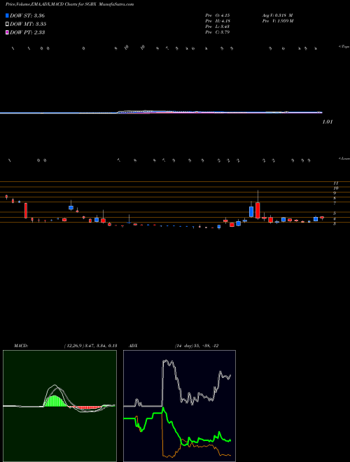Click the 'Pre C: 3.79' value
Viewport: 350px width, 462px height.
pos(218,32)
